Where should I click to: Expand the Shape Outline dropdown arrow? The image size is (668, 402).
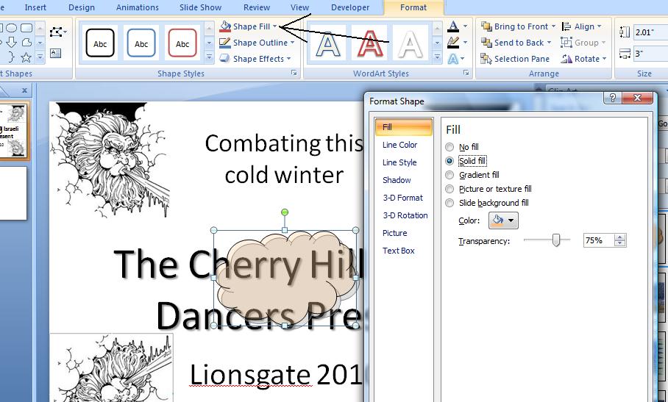point(292,43)
